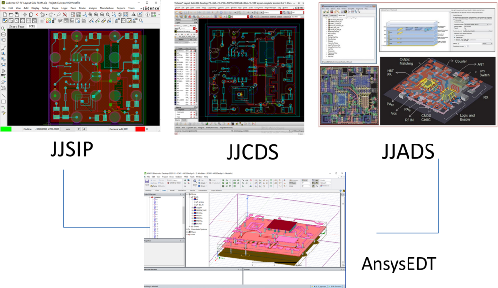498x288 pixels.
Task: Expand GREEN_TAPE node in Ansys model tree
Action: (192, 210)
